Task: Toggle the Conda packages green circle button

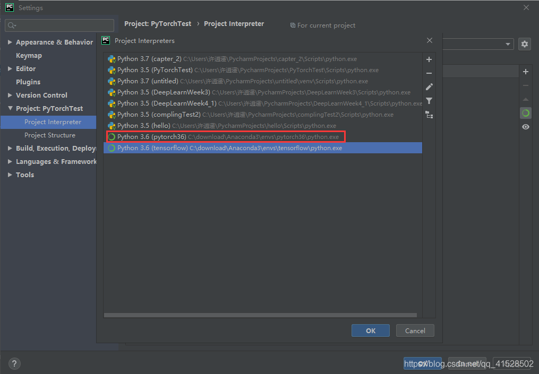Action: click(525, 113)
